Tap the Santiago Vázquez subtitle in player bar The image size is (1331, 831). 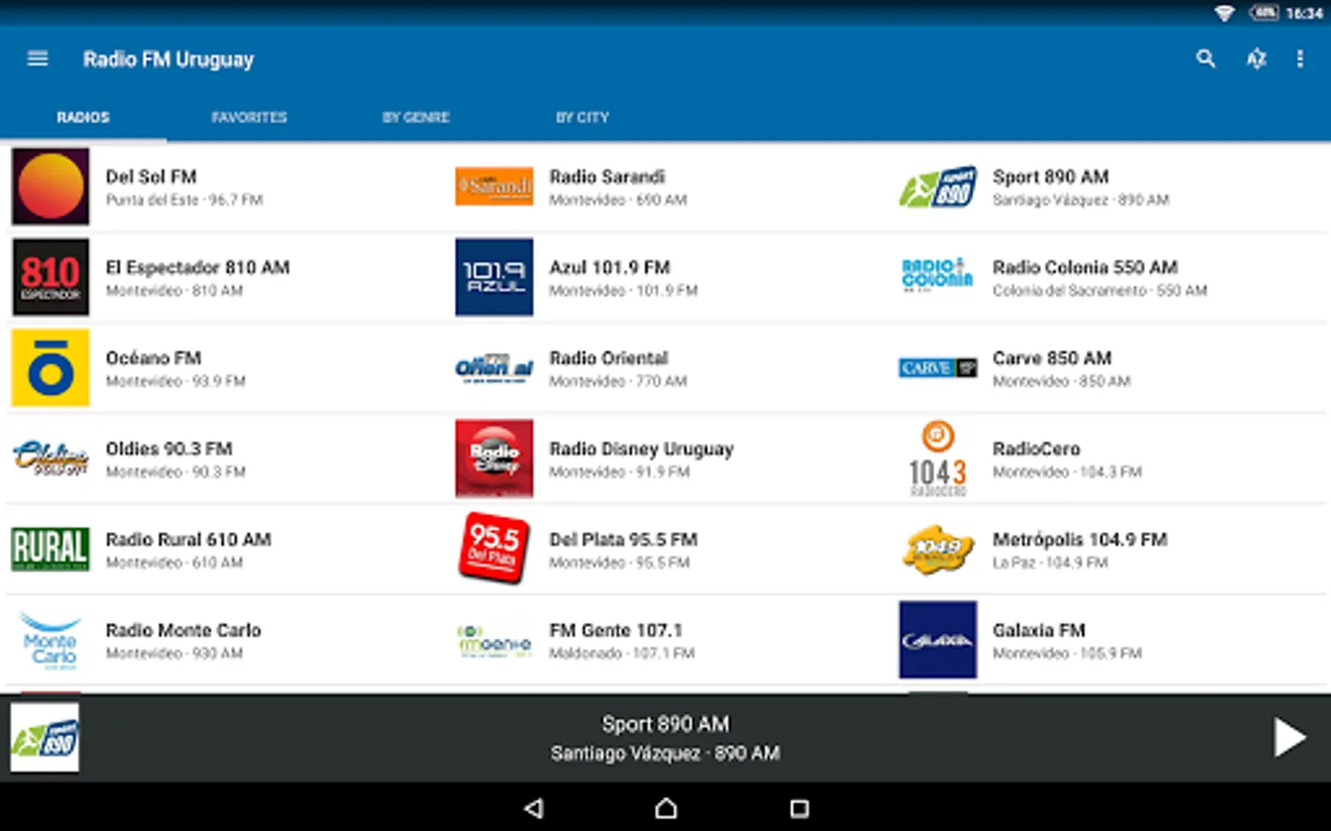pos(665,753)
